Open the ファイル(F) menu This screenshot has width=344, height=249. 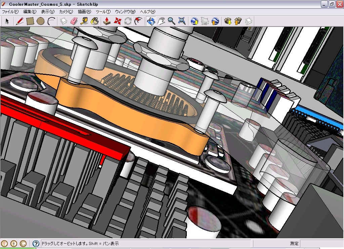click(x=10, y=11)
